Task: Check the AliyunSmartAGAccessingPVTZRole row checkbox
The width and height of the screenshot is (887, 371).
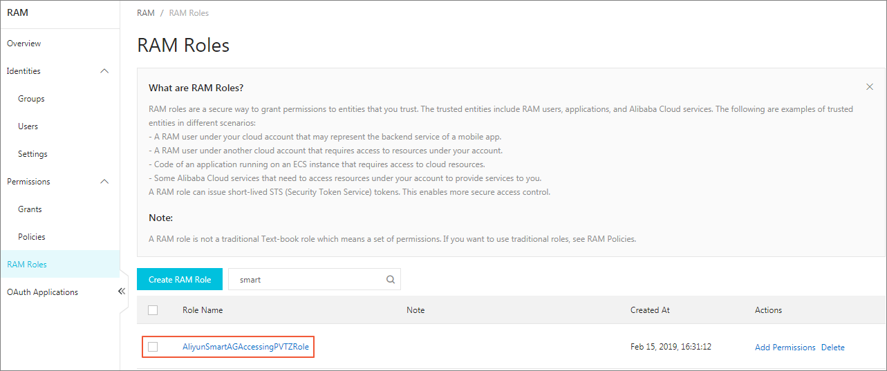Action: pos(153,347)
